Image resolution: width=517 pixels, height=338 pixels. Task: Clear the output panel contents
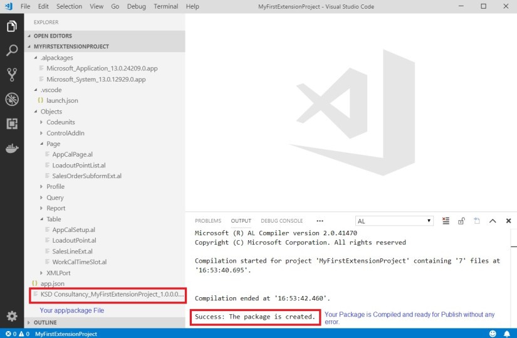tap(446, 221)
